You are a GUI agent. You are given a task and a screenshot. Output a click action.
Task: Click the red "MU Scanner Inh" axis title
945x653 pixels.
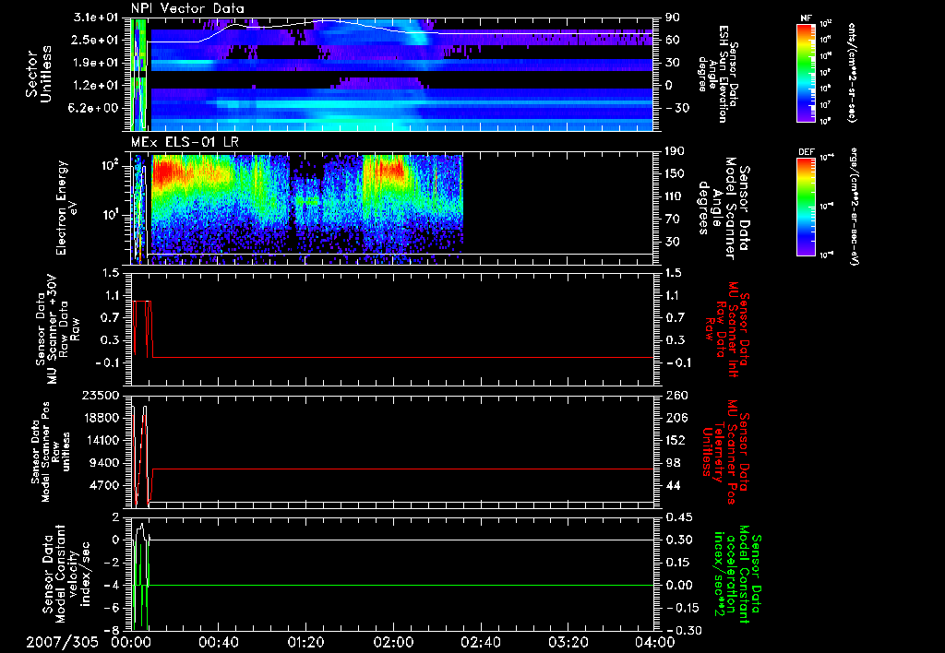(726, 328)
